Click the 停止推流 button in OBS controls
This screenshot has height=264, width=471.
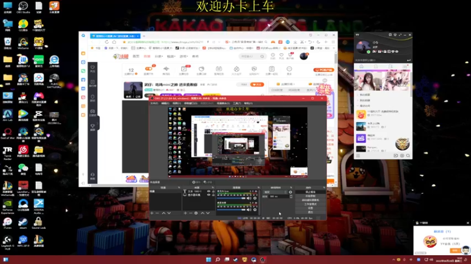click(310, 192)
